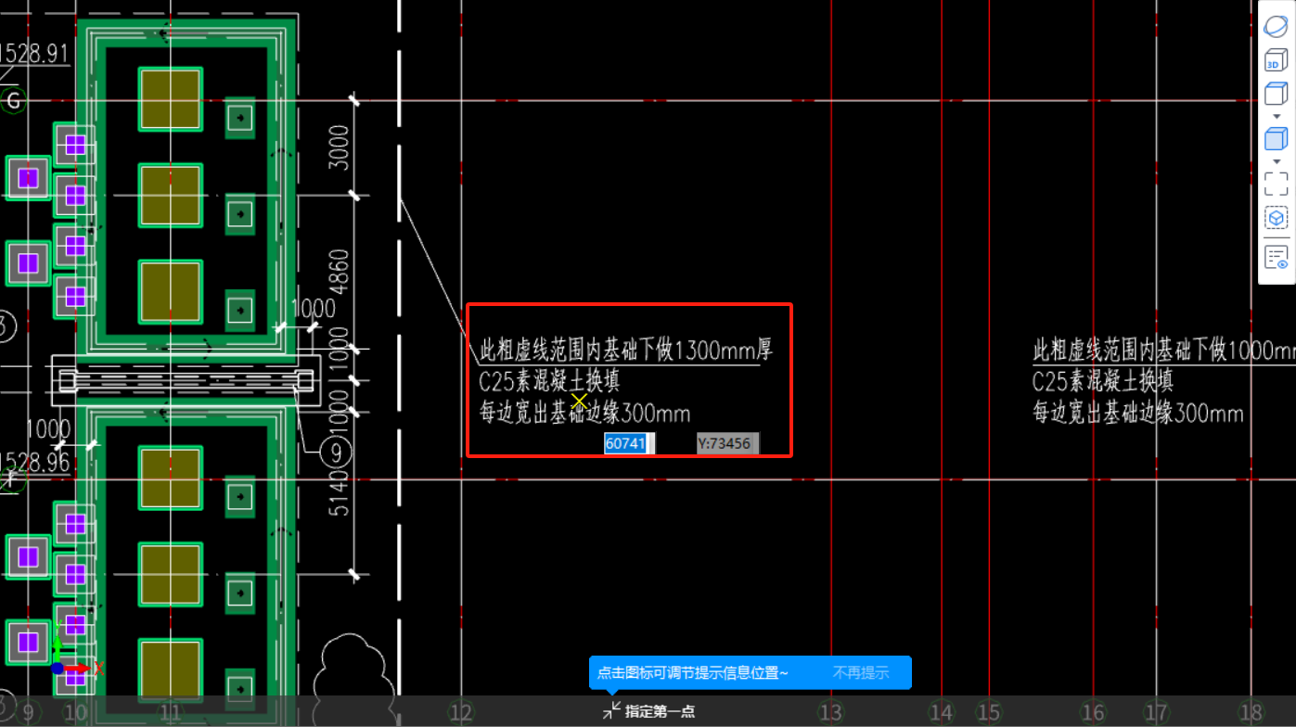Click the Y:73456 coordinate input field

point(727,443)
